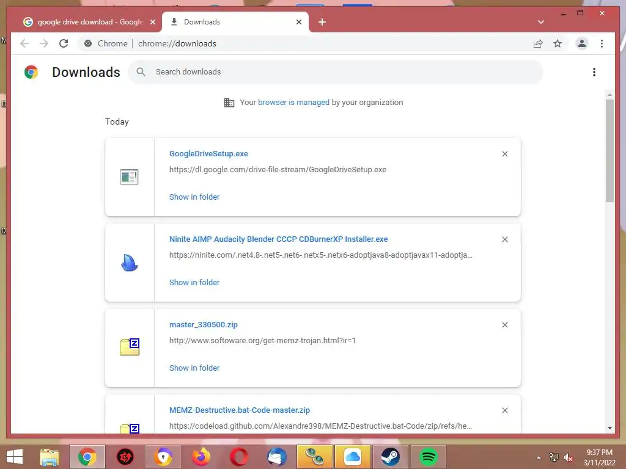Show GoogleDriveSetup.exe in folder
The image size is (626, 469).
point(194,197)
